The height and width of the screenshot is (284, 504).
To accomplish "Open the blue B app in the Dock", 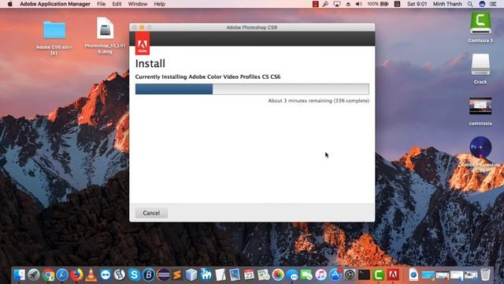I will coord(149,275).
